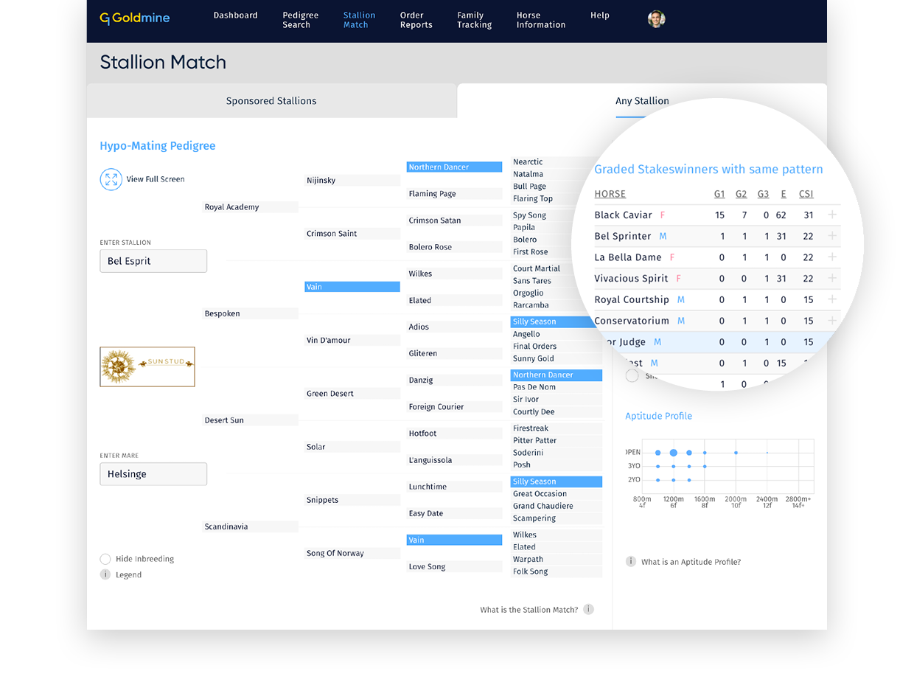Select Song Of Norway in the pedigree
This screenshot has width=914, height=699.
coord(352,553)
